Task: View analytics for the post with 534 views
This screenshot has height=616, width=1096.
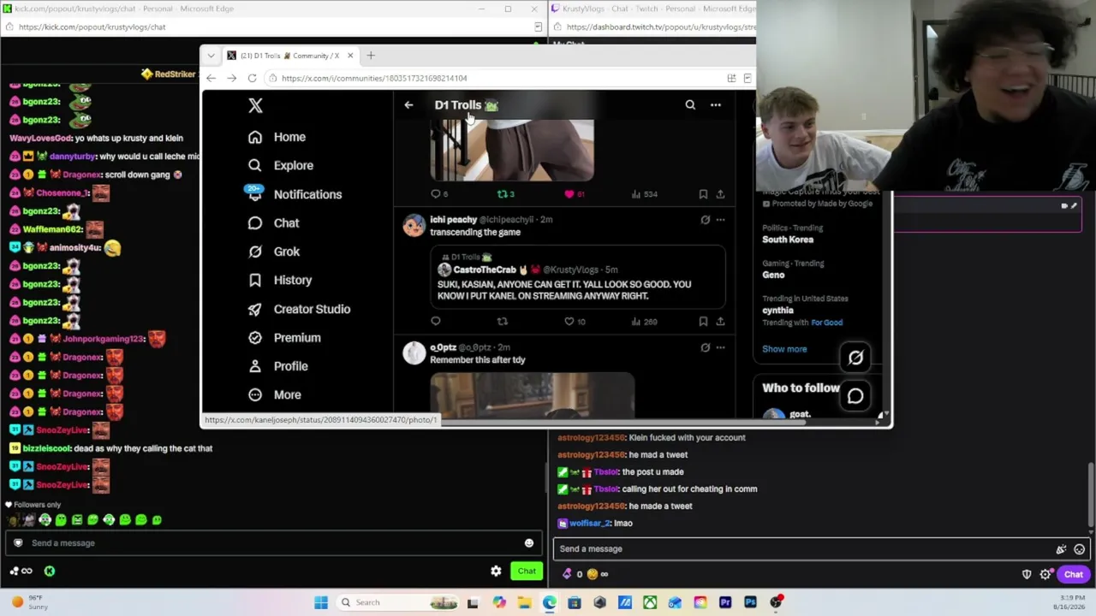Action: (644, 194)
